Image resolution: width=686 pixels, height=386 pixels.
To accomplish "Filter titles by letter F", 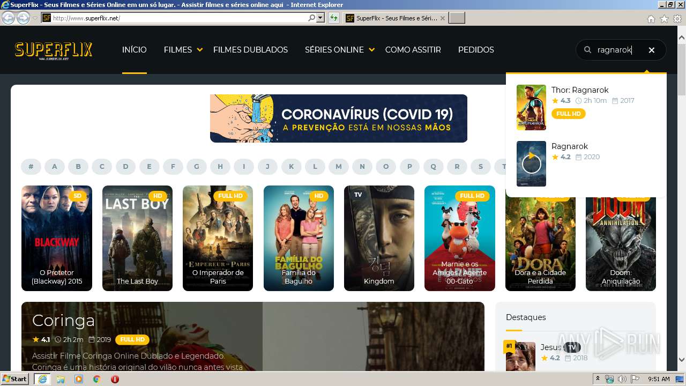I will click(x=173, y=167).
